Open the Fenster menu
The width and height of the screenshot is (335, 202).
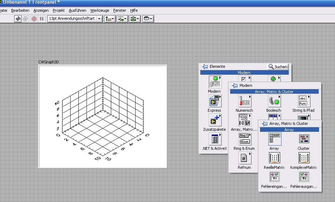[x=119, y=10]
